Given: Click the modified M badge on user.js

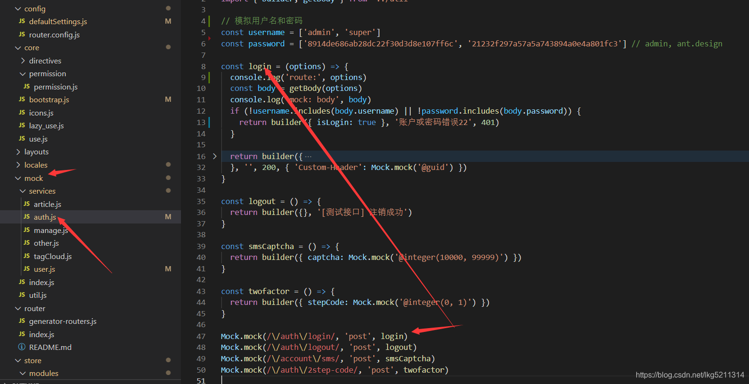Looking at the screenshot, I should (x=168, y=269).
